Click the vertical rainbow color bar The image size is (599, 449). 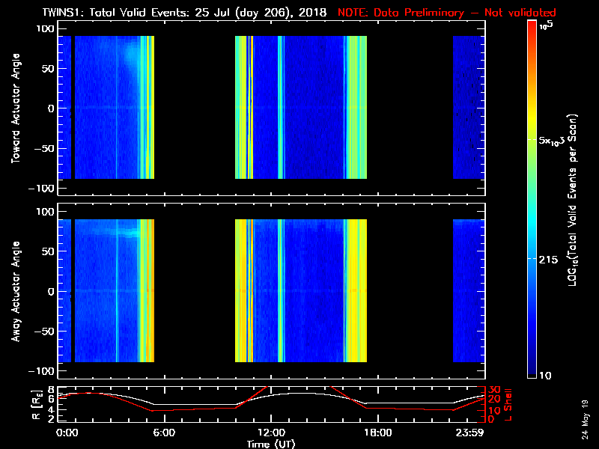(x=532, y=199)
